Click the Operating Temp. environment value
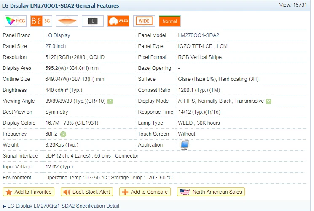314x211 pixels. click(109, 178)
